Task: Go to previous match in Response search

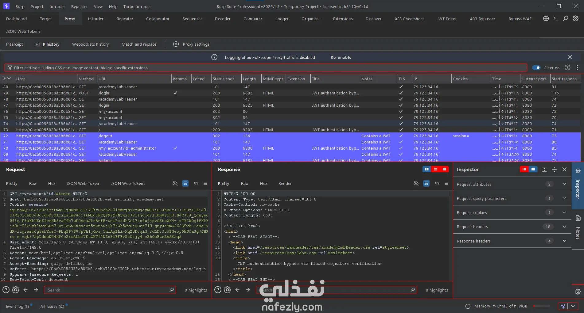Action: [238, 290]
